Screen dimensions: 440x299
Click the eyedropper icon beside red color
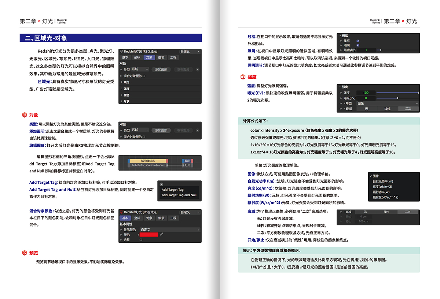pos(161,235)
